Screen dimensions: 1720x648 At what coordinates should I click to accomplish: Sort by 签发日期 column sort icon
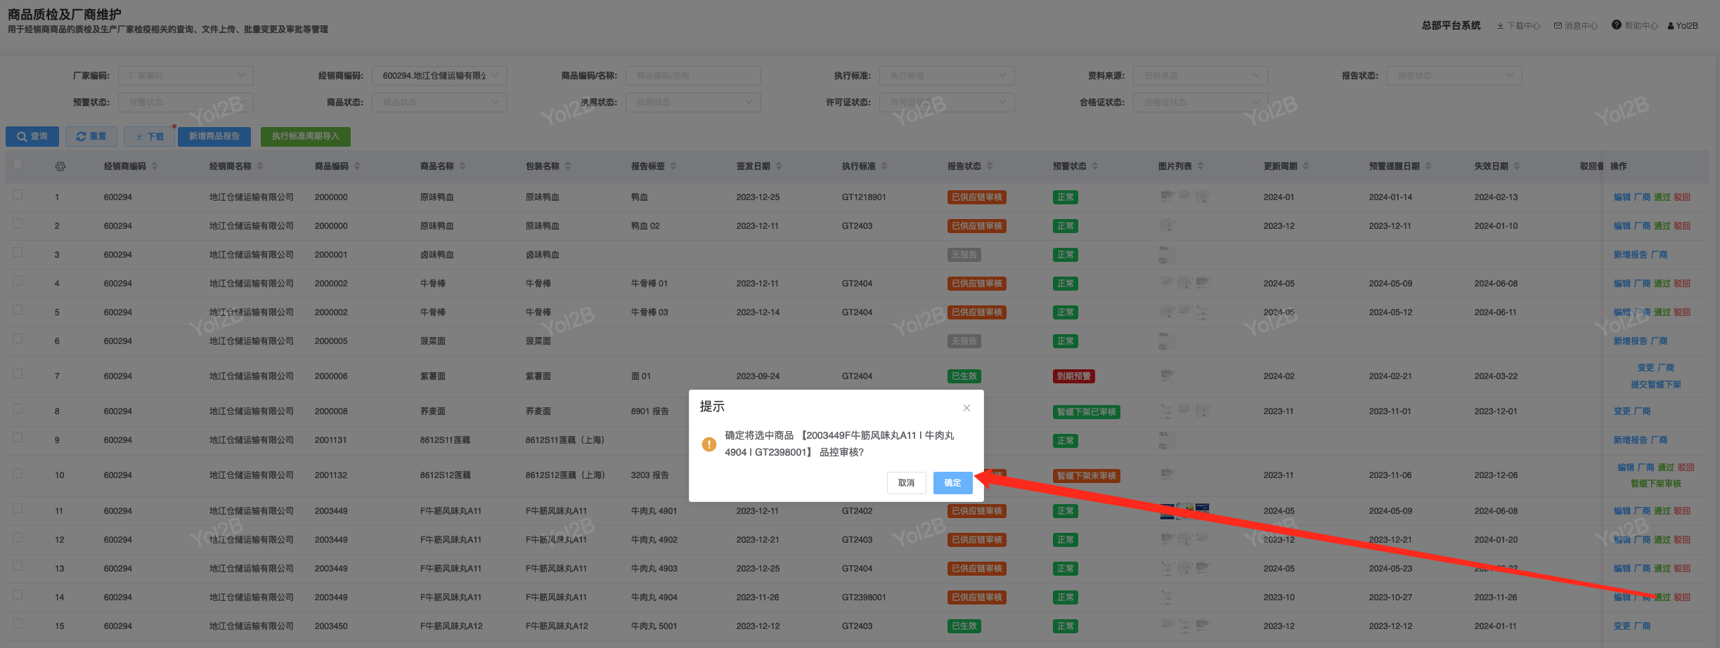tap(779, 166)
